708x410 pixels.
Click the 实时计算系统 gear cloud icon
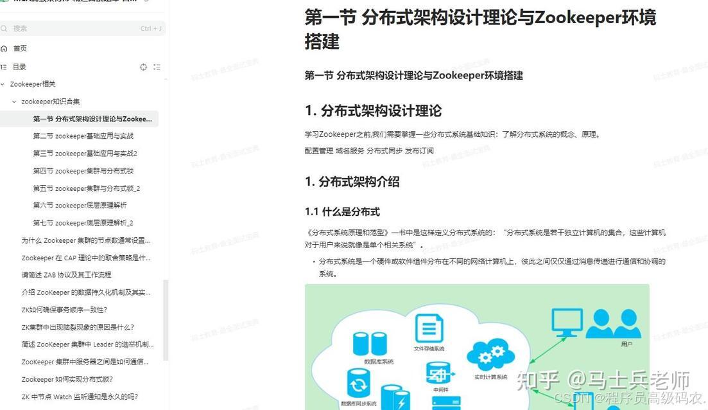[x=490, y=354]
